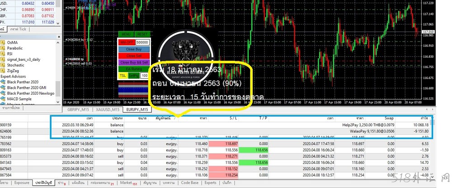Click the Navigator panel vertical scrollbar

pyautogui.click(x=57, y=68)
